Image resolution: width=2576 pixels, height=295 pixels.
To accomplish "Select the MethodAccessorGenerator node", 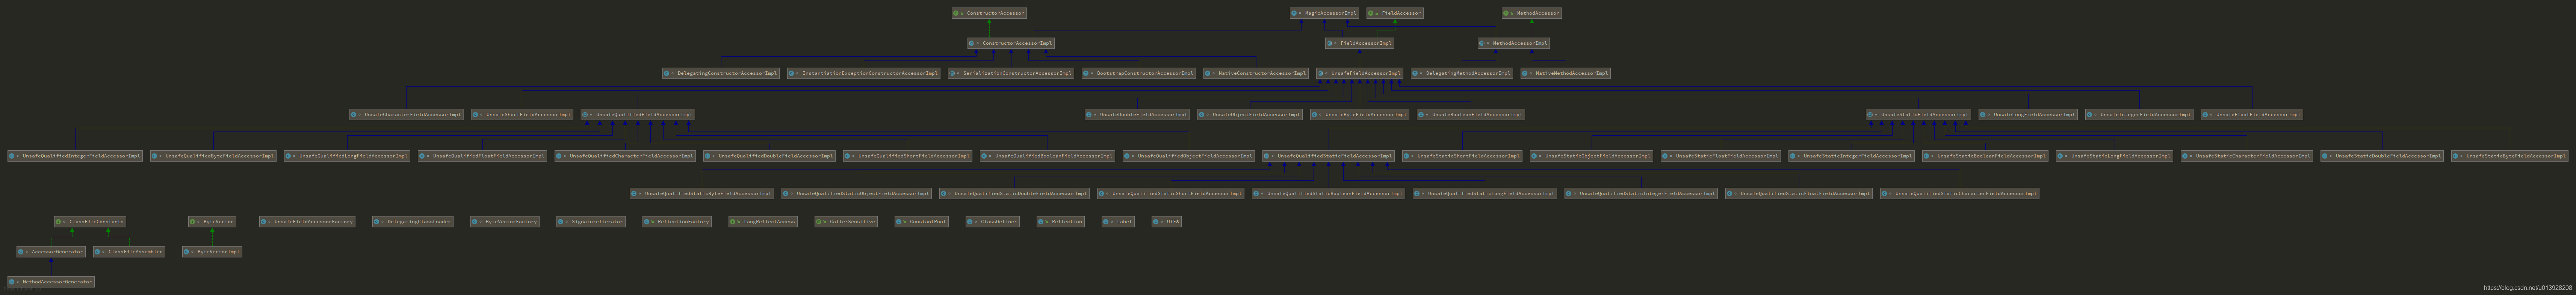I will (51, 282).
